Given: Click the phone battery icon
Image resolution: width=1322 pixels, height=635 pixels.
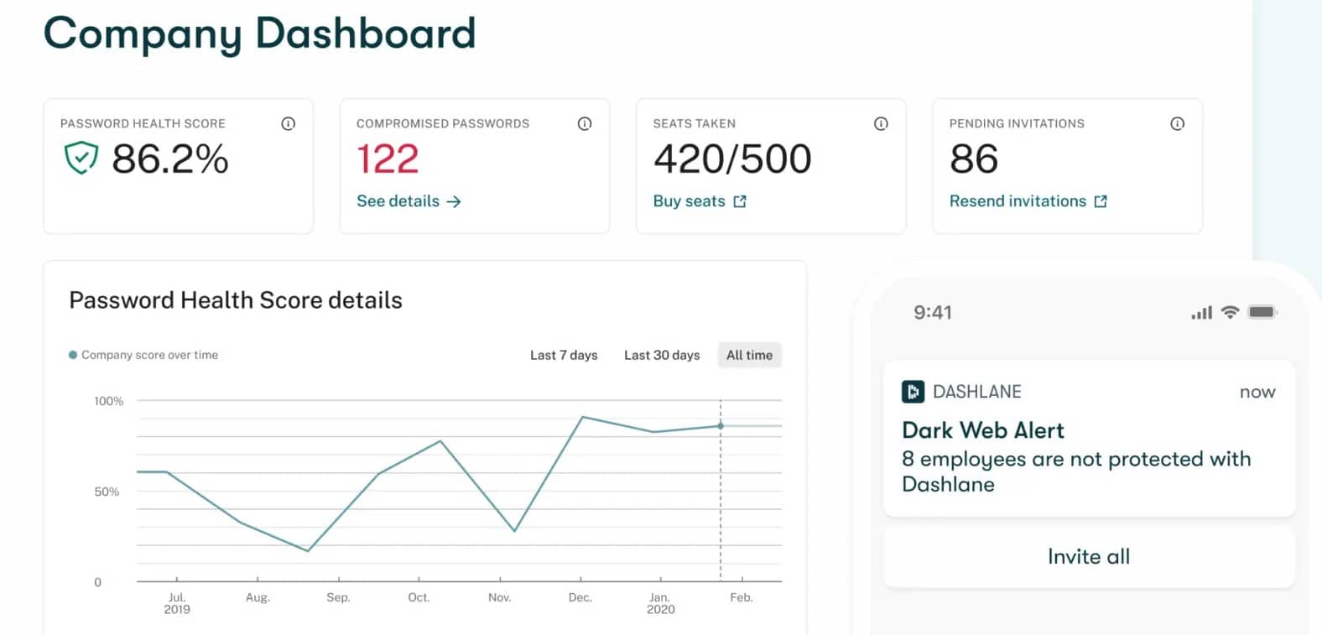Looking at the screenshot, I should (x=1262, y=312).
